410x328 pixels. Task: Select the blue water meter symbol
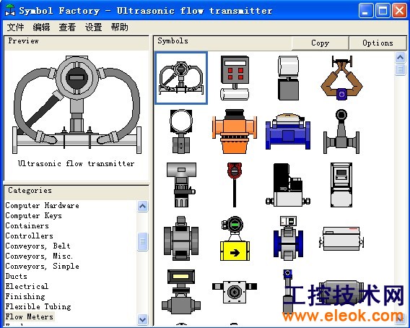point(288,131)
